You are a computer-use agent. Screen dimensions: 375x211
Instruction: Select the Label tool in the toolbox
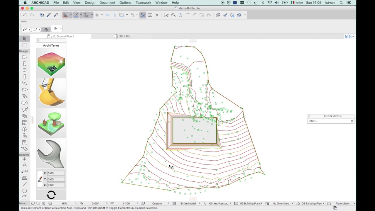click(25, 171)
